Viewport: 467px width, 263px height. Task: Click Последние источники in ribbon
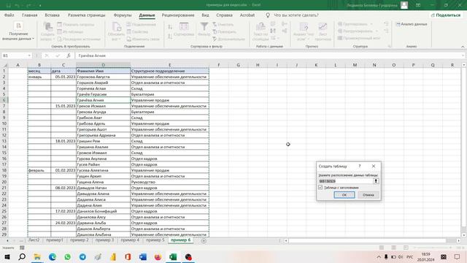79,39
